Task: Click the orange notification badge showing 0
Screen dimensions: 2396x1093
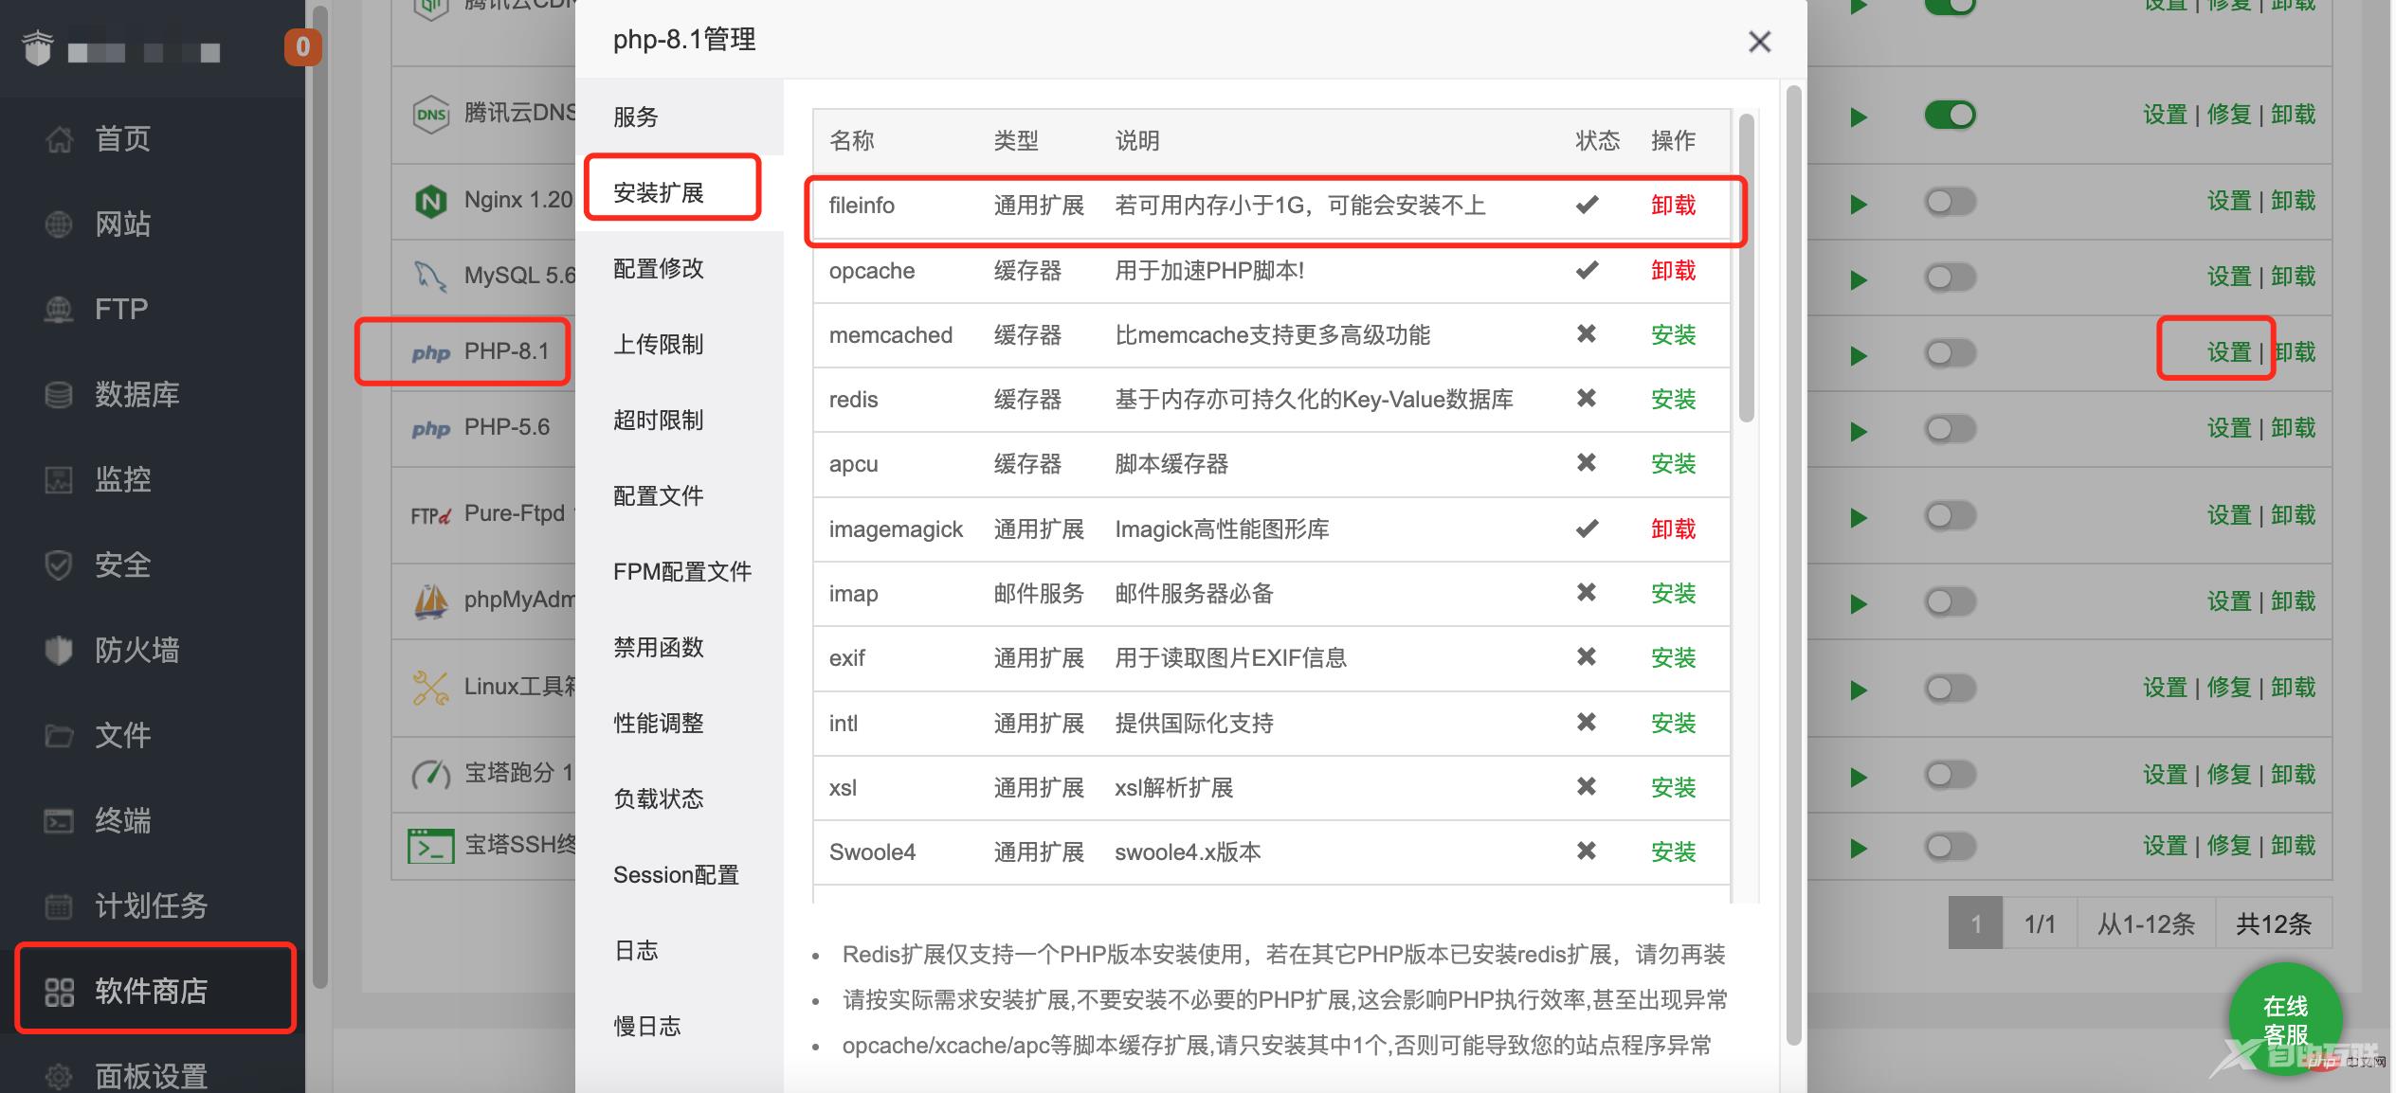Action: point(302,47)
